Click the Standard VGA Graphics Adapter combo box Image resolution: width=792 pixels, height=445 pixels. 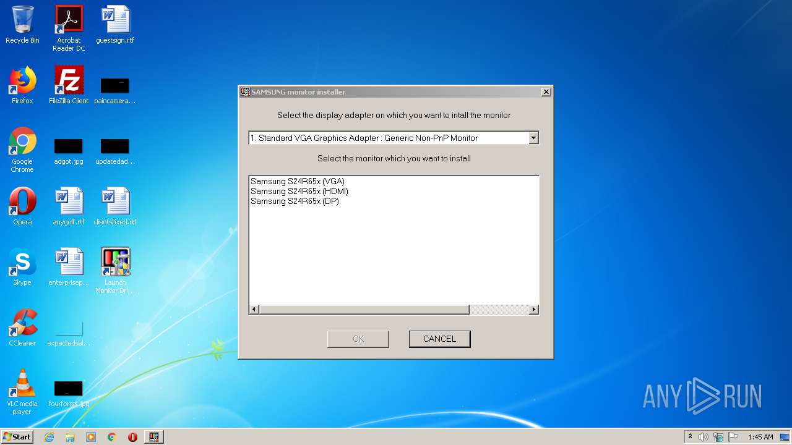pos(394,138)
